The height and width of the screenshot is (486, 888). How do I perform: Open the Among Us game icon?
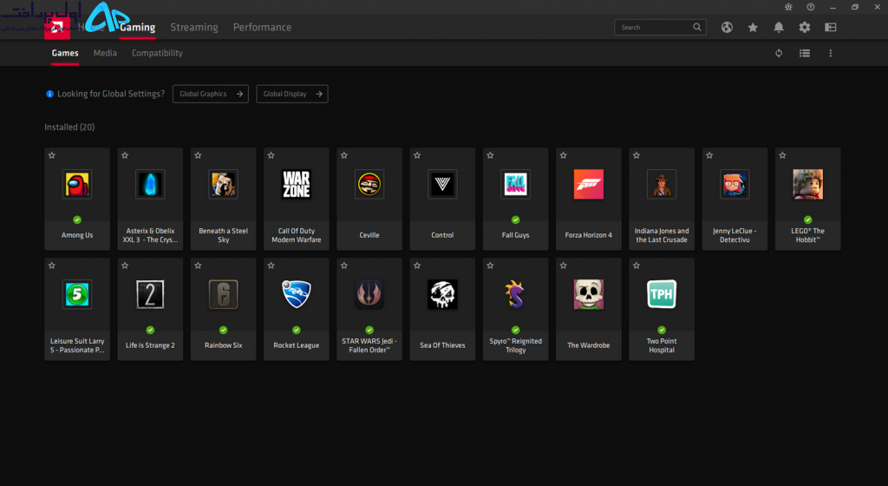pos(77,184)
